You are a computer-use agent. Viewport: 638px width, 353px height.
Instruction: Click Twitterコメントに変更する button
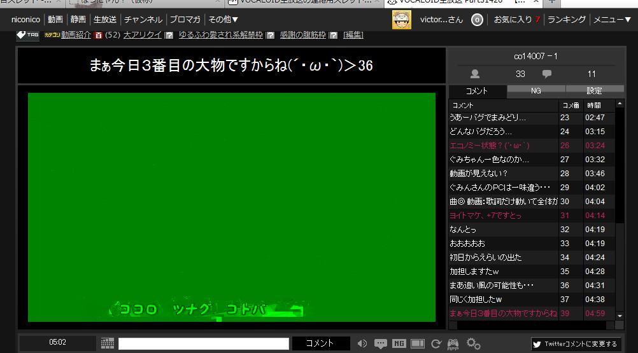(x=576, y=343)
